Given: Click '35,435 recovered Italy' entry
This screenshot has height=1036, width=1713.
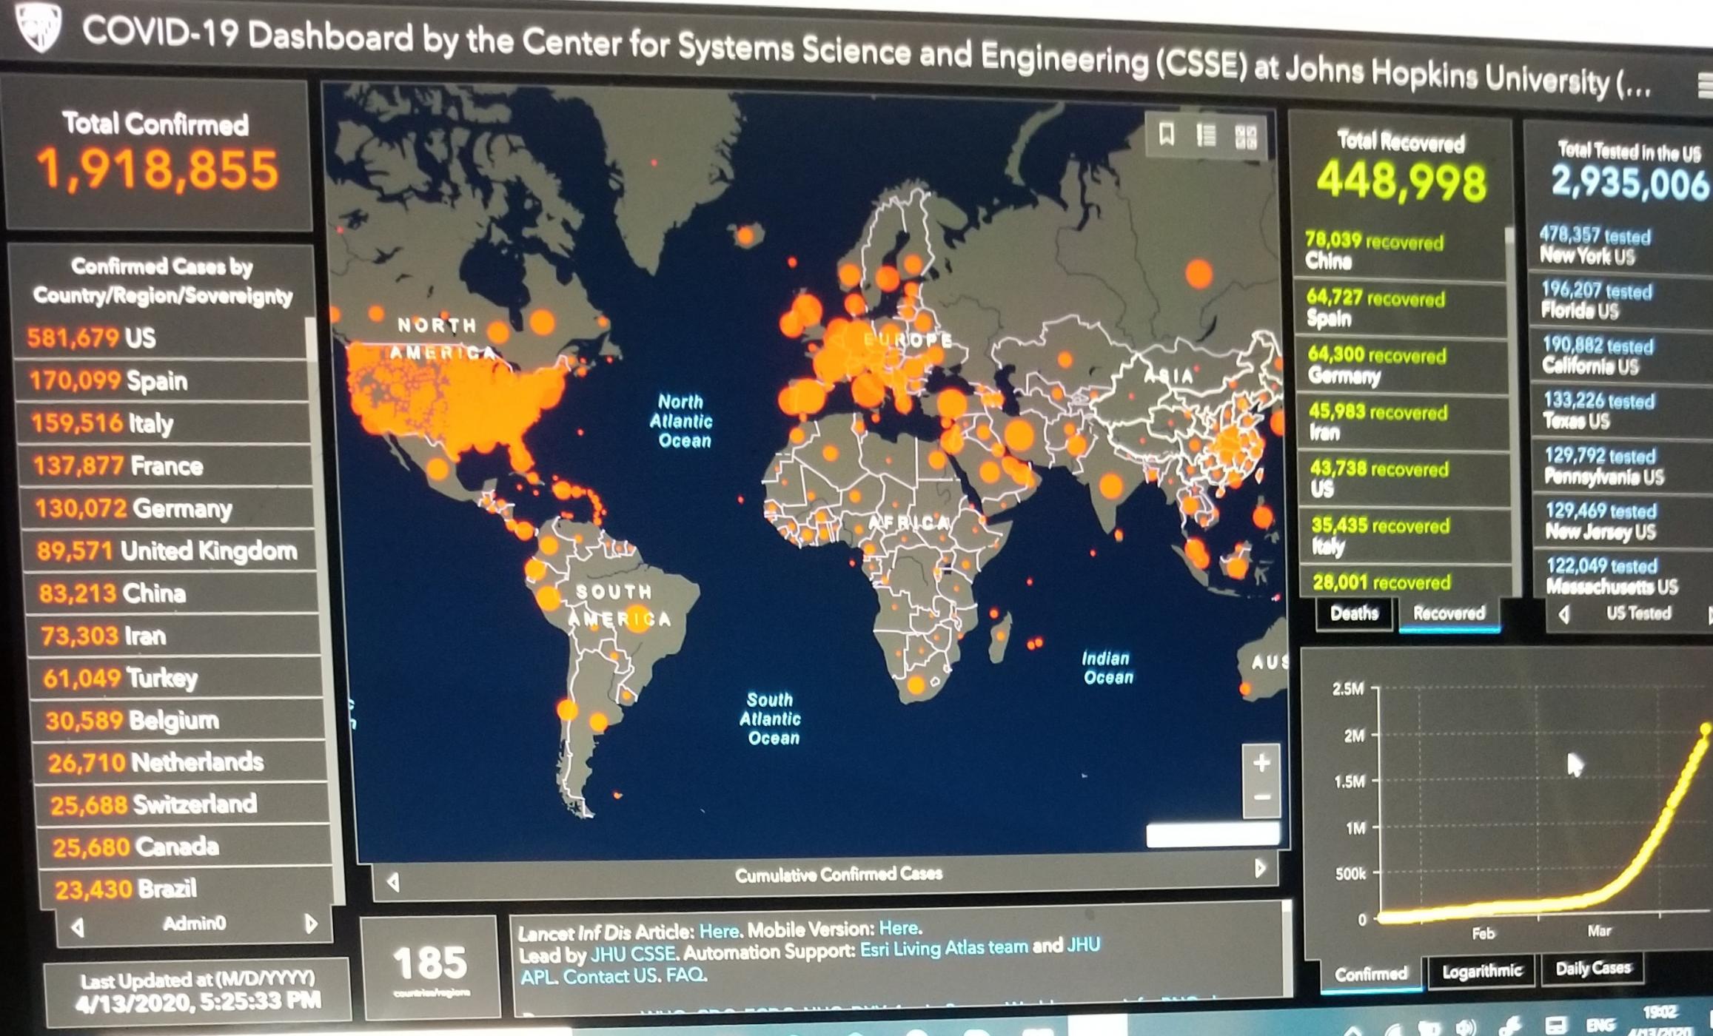Looking at the screenshot, I should (x=1408, y=535).
